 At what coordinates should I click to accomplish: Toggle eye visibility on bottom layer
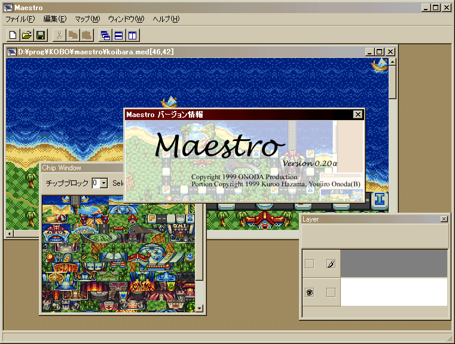point(310,293)
